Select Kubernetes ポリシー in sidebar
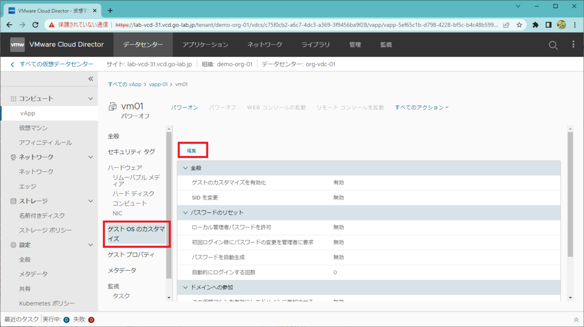The image size is (584, 327). pyautogui.click(x=47, y=303)
